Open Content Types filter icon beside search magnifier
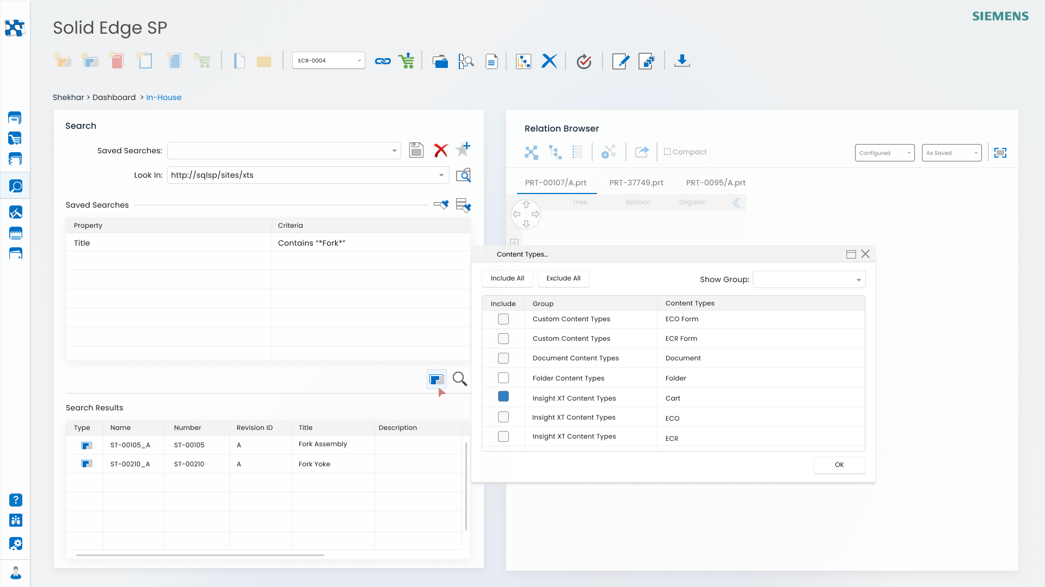Viewport: 1045px width, 587px height. (437, 379)
